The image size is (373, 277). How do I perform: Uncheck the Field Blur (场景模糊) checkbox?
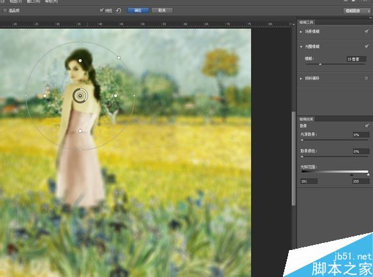pyautogui.click(x=367, y=31)
